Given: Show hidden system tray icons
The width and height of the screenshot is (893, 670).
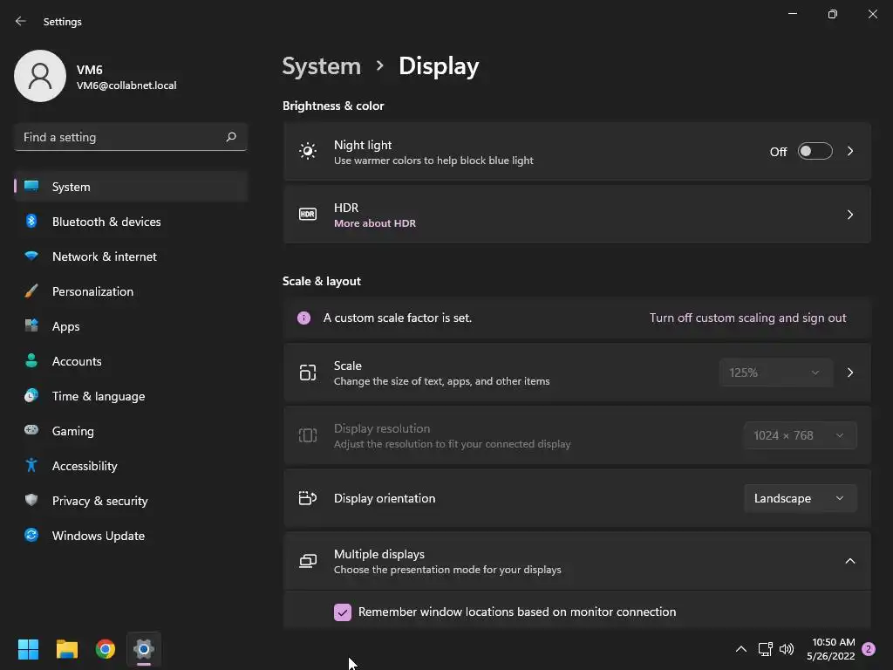Looking at the screenshot, I should [x=741, y=649].
